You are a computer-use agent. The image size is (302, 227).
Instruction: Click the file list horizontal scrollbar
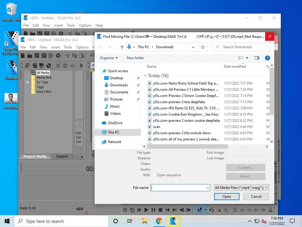pyautogui.click(x=187, y=147)
